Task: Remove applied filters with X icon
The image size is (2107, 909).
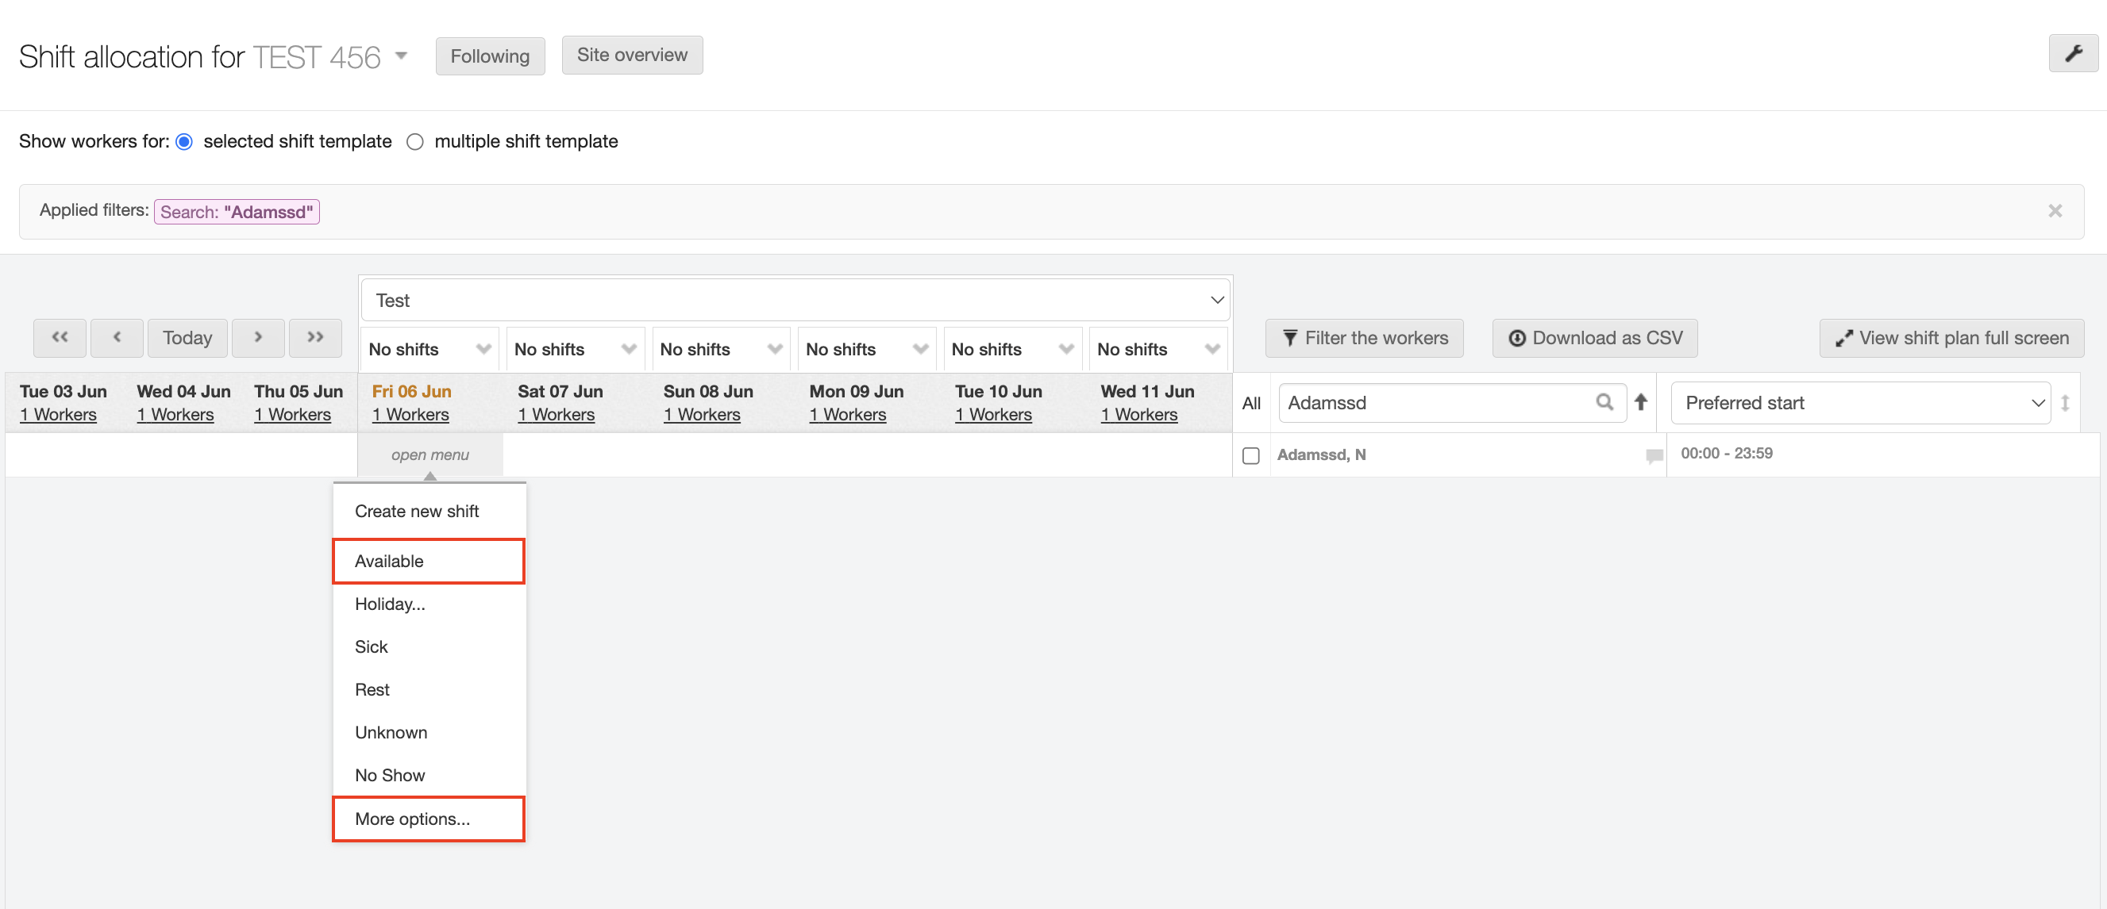Action: 2055,211
